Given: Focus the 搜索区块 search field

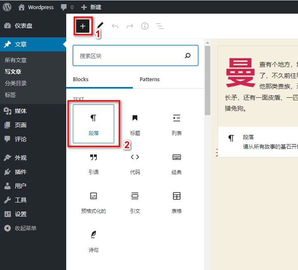Looking at the screenshot, I should click(x=135, y=55).
